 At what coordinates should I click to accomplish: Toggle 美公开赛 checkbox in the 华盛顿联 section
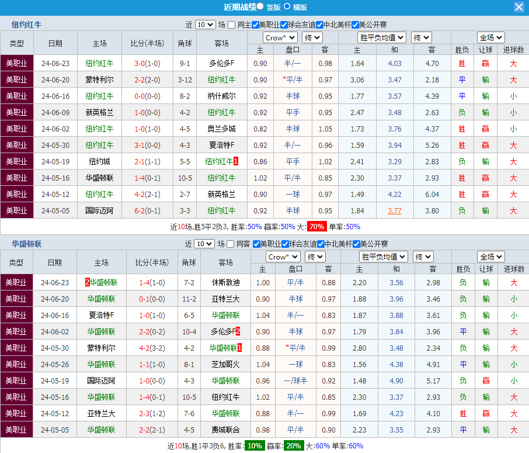tap(355, 244)
